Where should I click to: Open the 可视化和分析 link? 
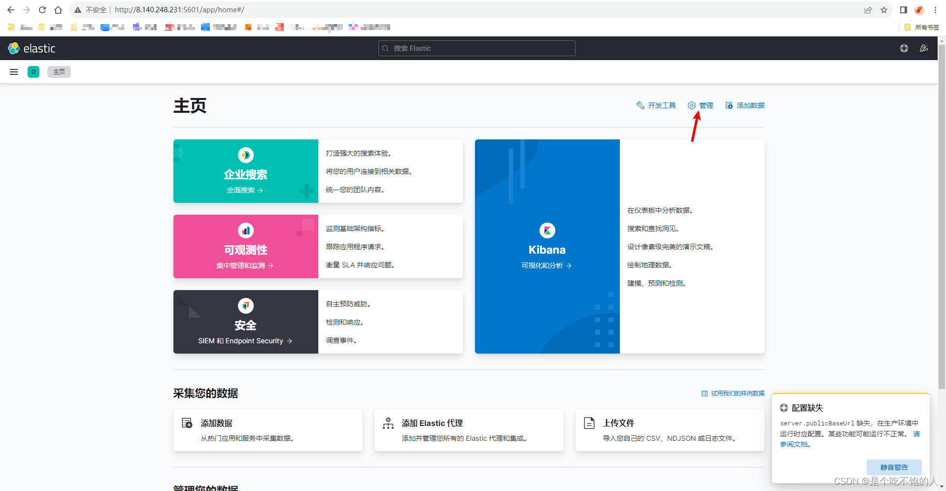click(x=546, y=265)
